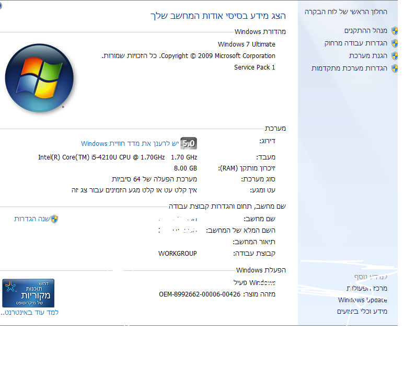Click shield icon beside הגנת מערכת

(395, 56)
